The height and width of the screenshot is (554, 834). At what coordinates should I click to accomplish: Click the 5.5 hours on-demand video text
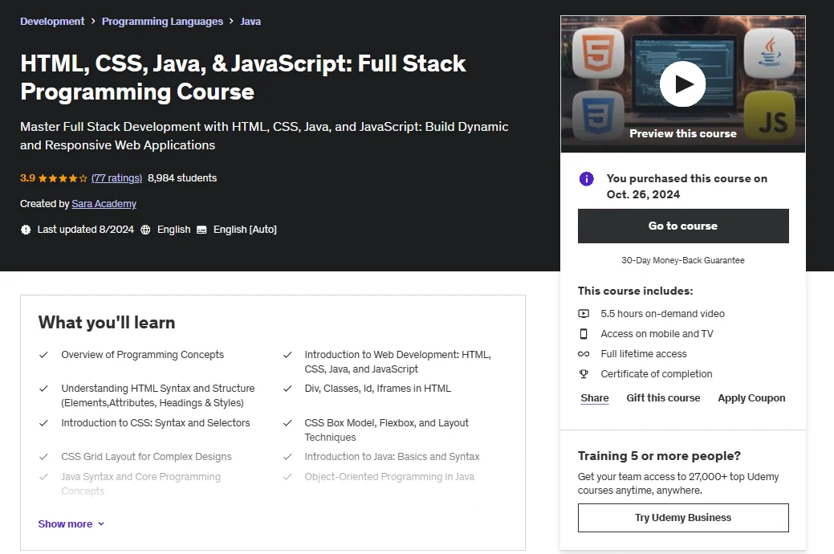tap(663, 313)
